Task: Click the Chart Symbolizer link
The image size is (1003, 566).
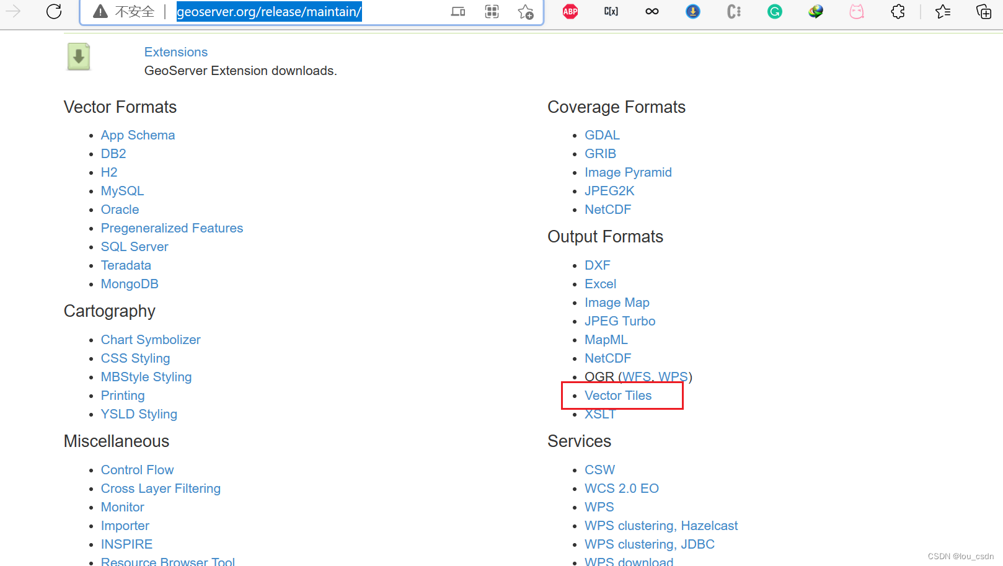Action: coord(151,340)
